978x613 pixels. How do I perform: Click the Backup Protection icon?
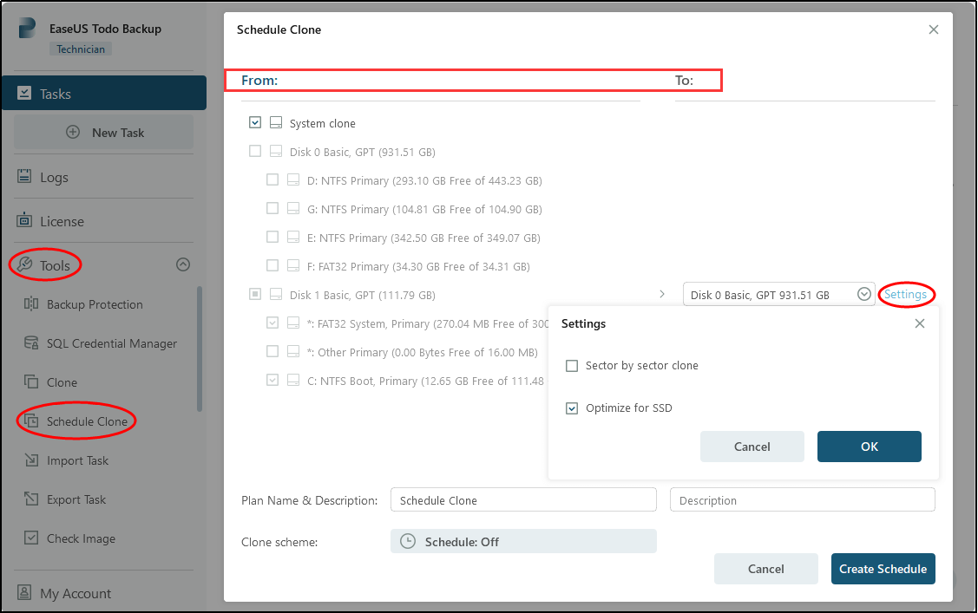point(31,303)
